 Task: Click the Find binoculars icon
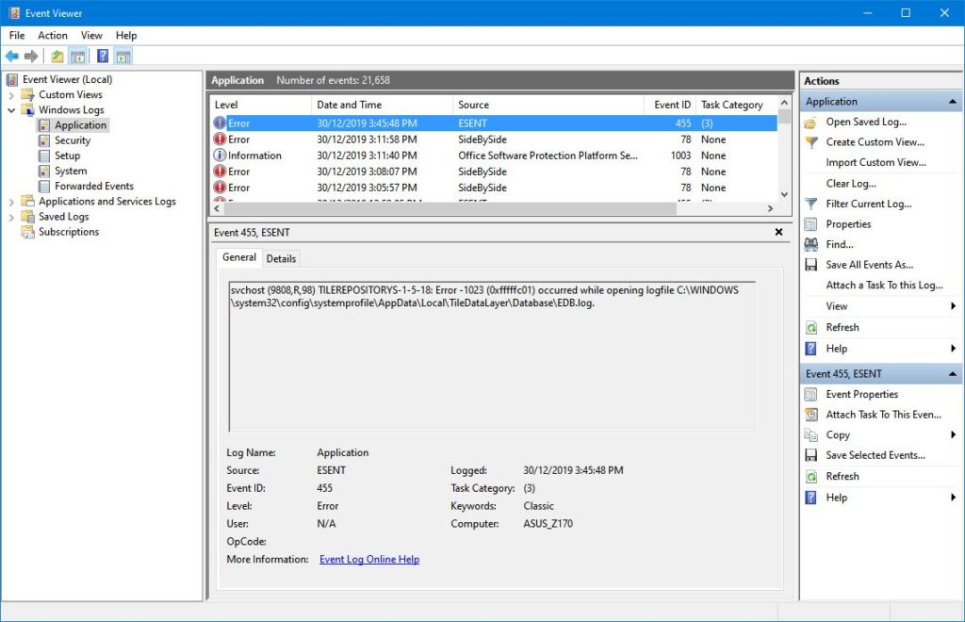point(811,245)
